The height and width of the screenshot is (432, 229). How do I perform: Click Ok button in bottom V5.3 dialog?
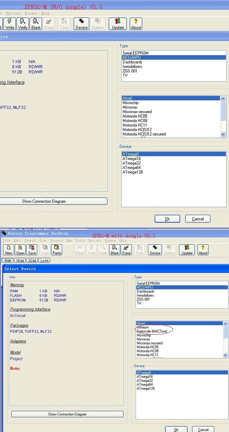click(176, 429)
